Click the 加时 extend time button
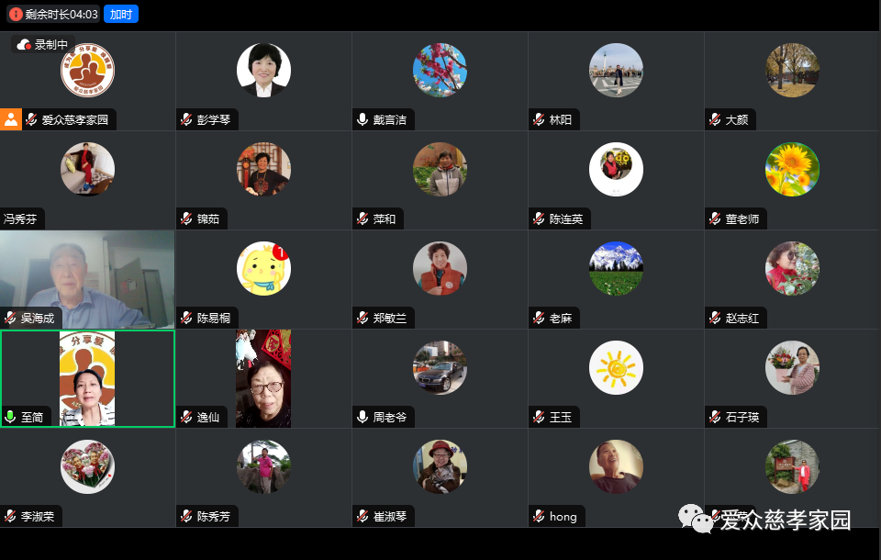Viewport: 881px width, 560px height. point(121,14)
